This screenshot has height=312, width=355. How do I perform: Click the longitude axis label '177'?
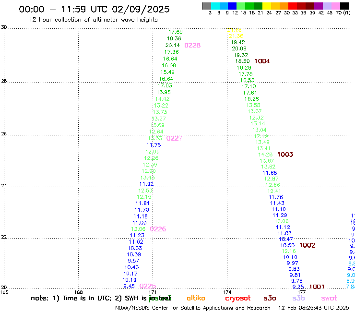coord(302,292)
